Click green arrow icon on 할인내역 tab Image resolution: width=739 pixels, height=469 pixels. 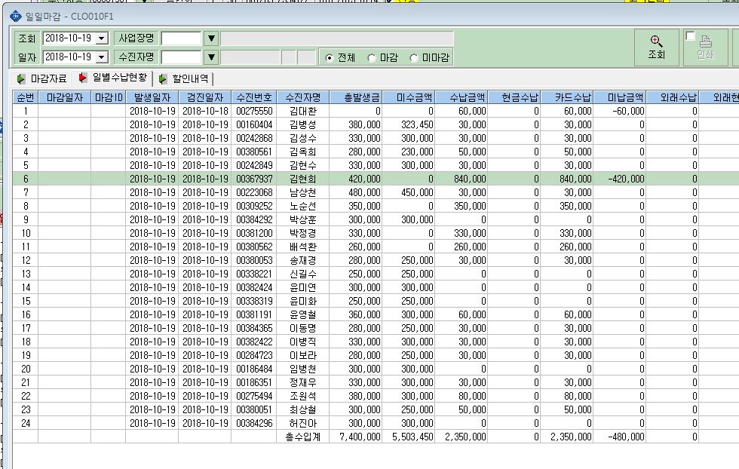163,78
